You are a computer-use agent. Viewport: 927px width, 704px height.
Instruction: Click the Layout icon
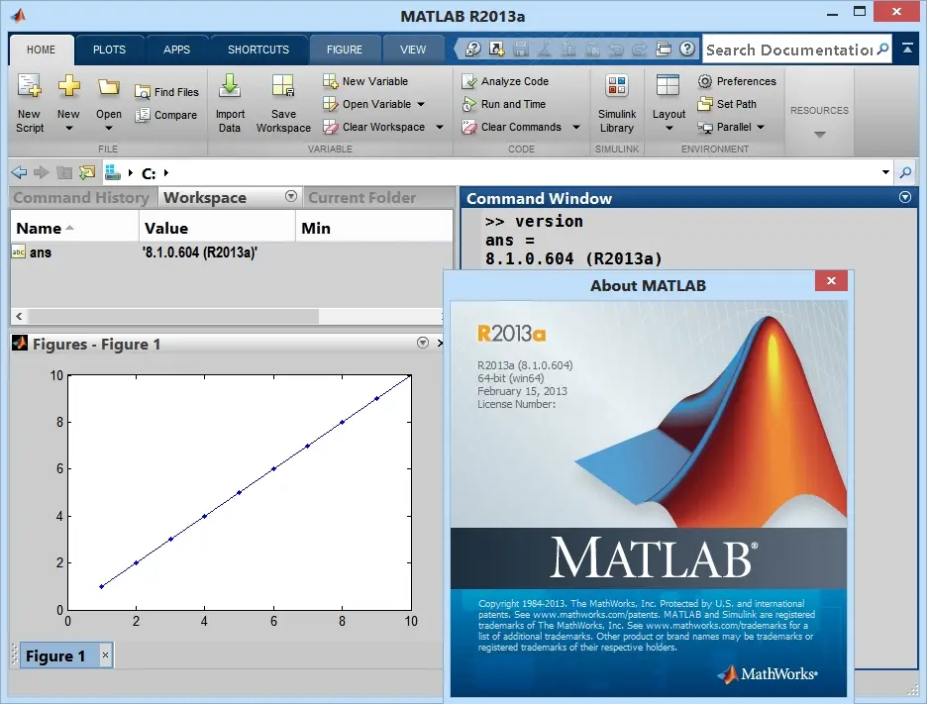[x=669, y=85]
